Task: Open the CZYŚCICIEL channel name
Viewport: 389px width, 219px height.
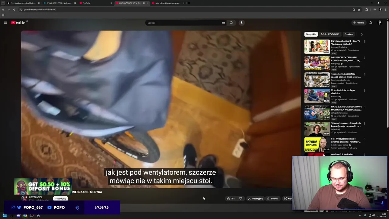Action: (36, 197)
